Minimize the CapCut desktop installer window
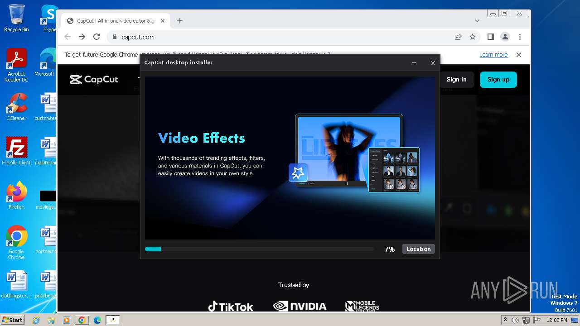This screenshot has width=580, height=326. tap(414, 63)
